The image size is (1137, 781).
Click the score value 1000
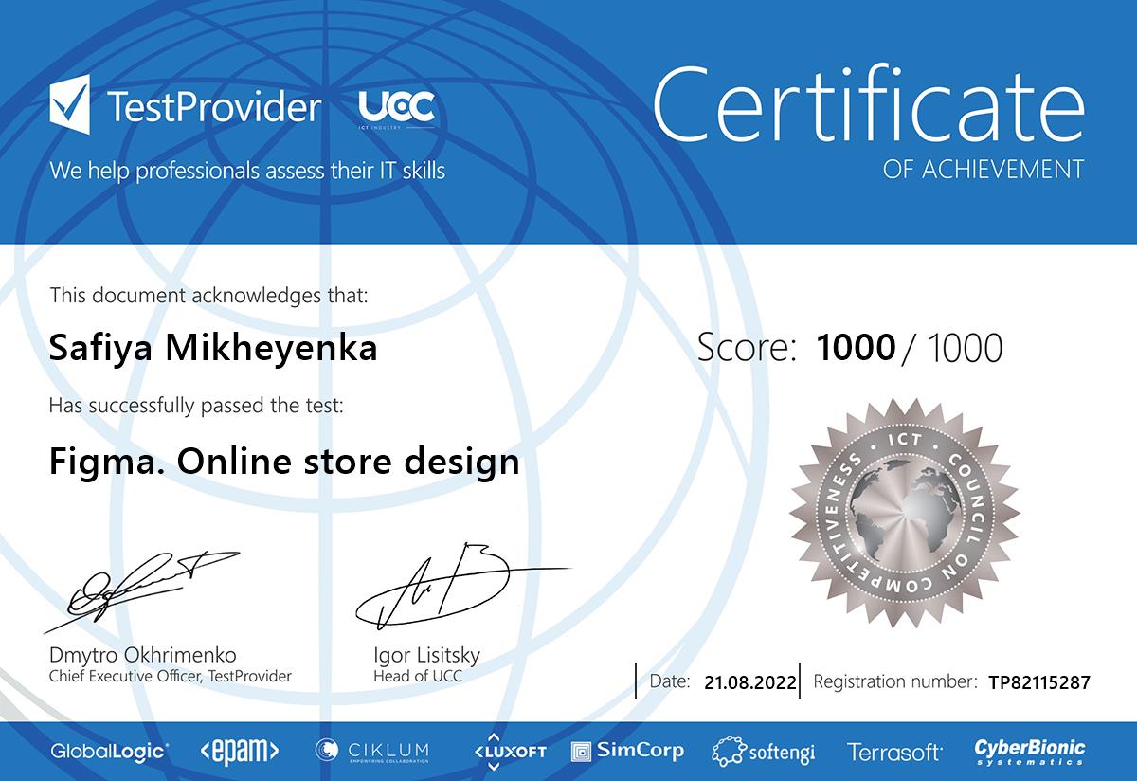tap(856, 348)
